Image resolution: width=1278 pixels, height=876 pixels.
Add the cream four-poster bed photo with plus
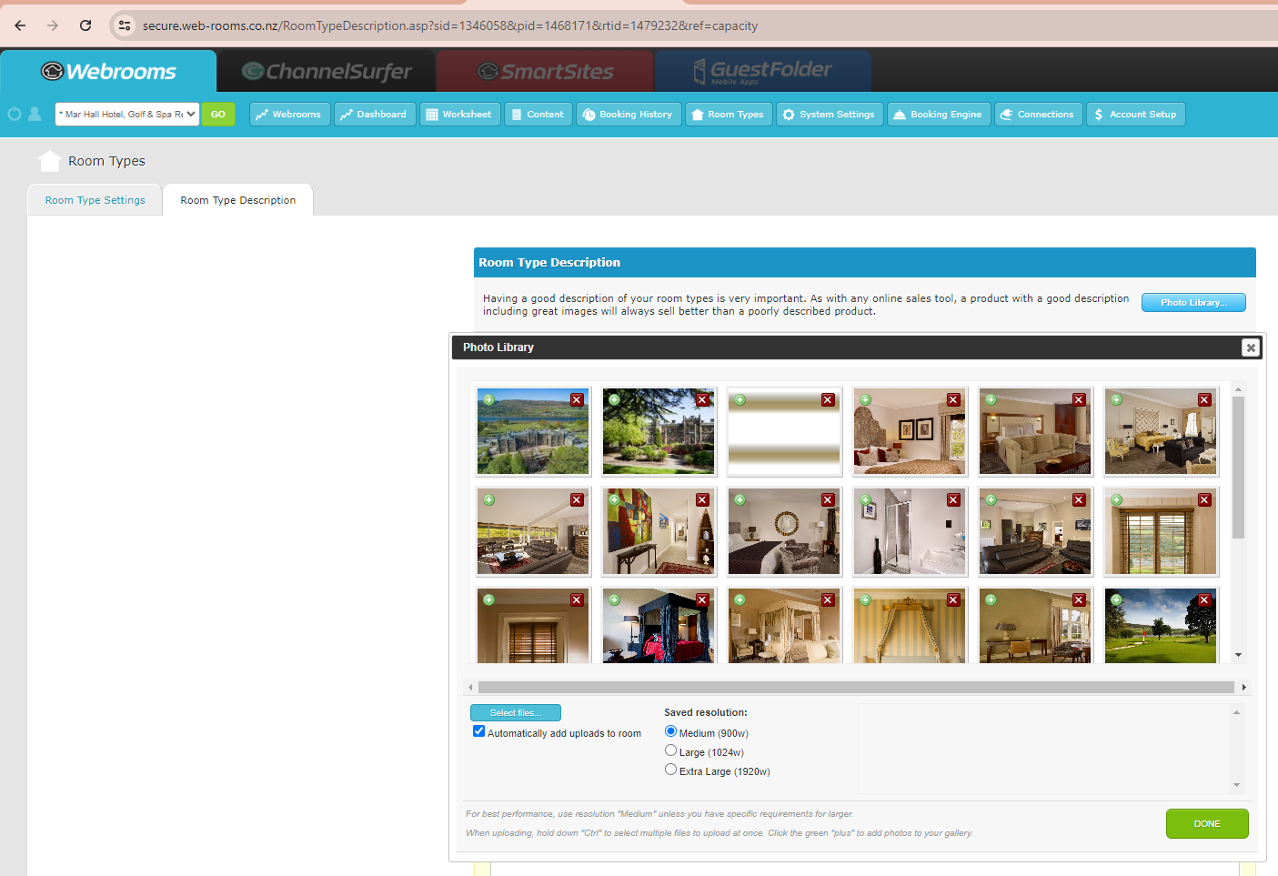point(740,600)
